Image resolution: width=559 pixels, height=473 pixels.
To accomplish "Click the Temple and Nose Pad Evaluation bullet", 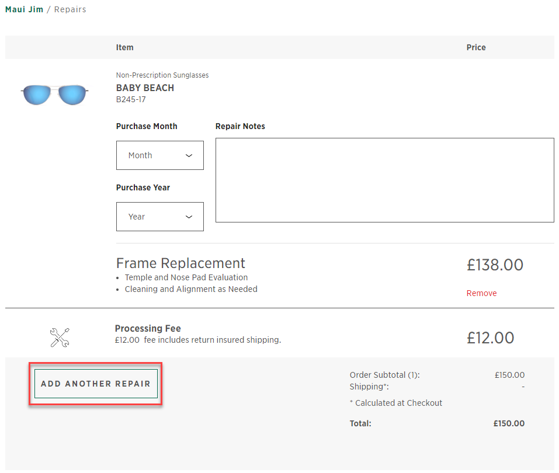I will 186,277.
